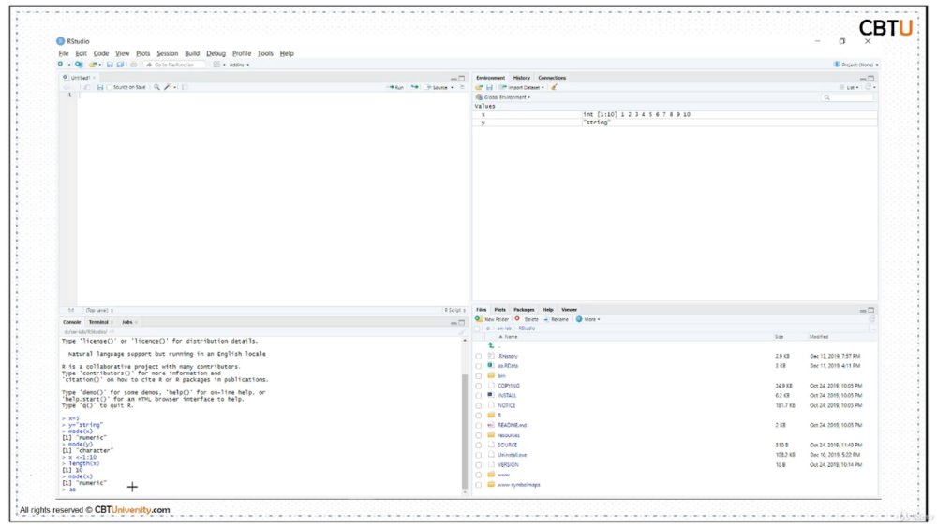Click the RStudio breadcrumb path link

[527, 329]
